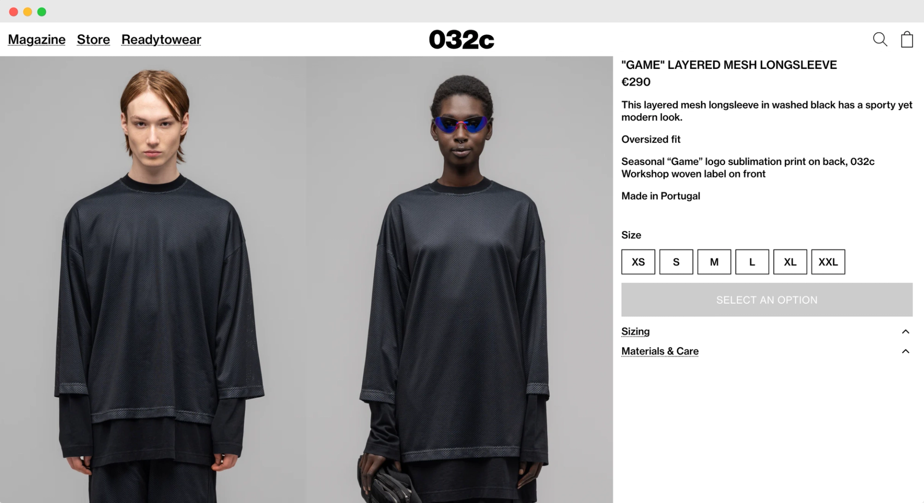Click the Select An Option button

pos(767,300)
